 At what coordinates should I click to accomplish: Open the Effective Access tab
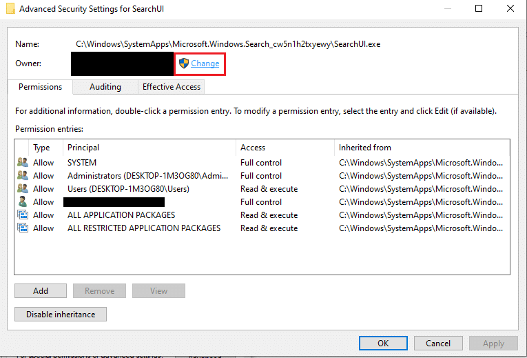coord(172,87)
